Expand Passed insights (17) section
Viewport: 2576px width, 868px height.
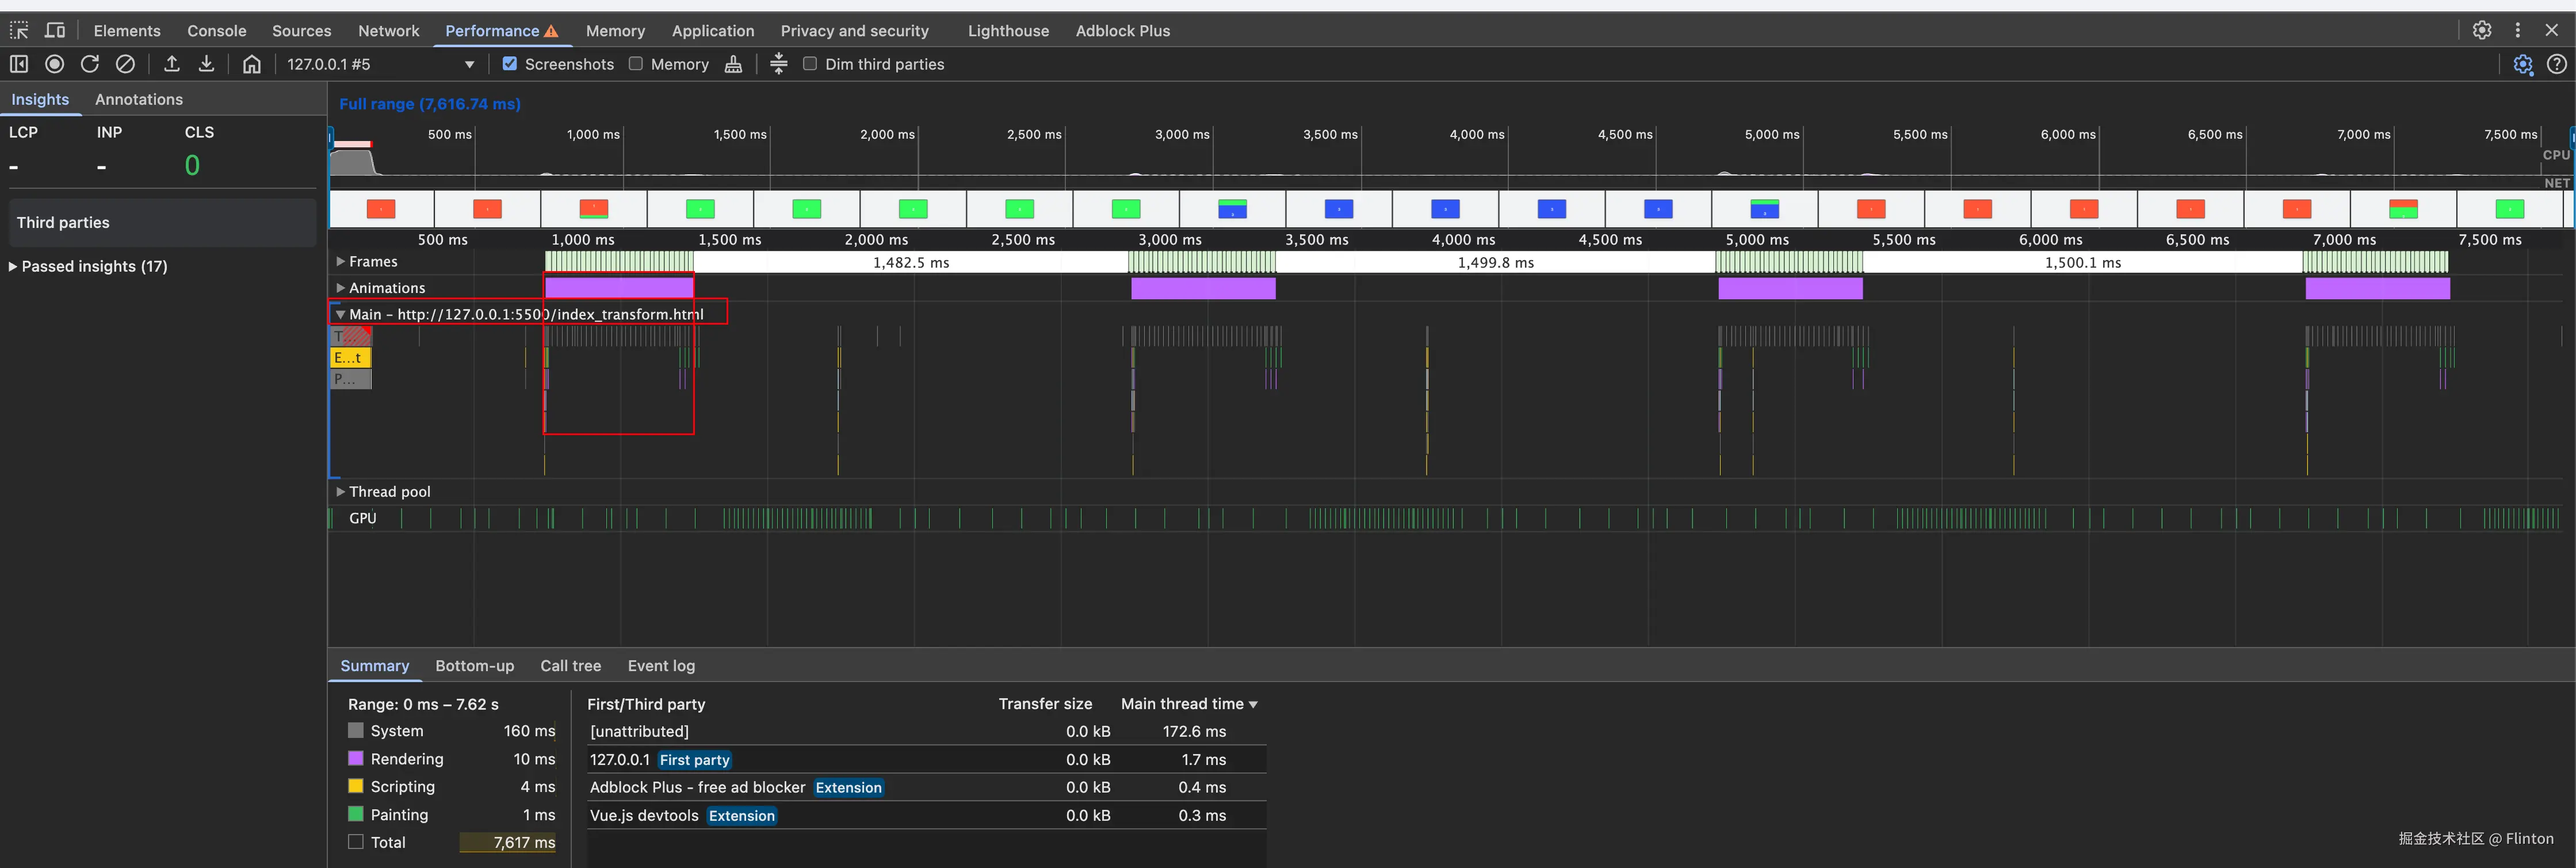(93, 267)
